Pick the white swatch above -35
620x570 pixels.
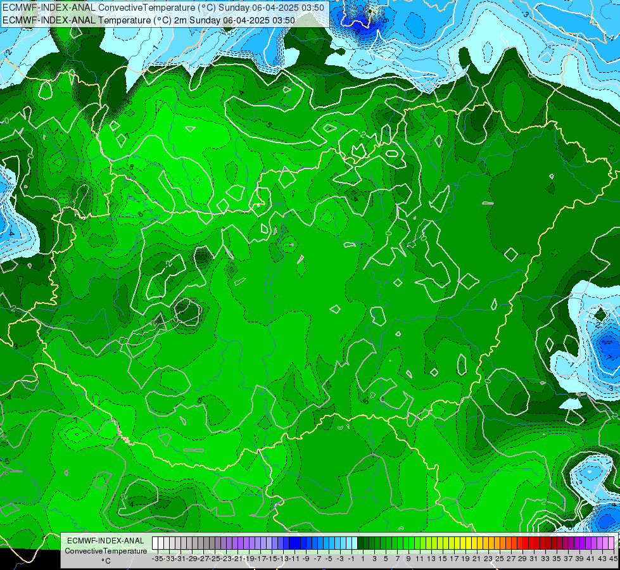(155, 543)
